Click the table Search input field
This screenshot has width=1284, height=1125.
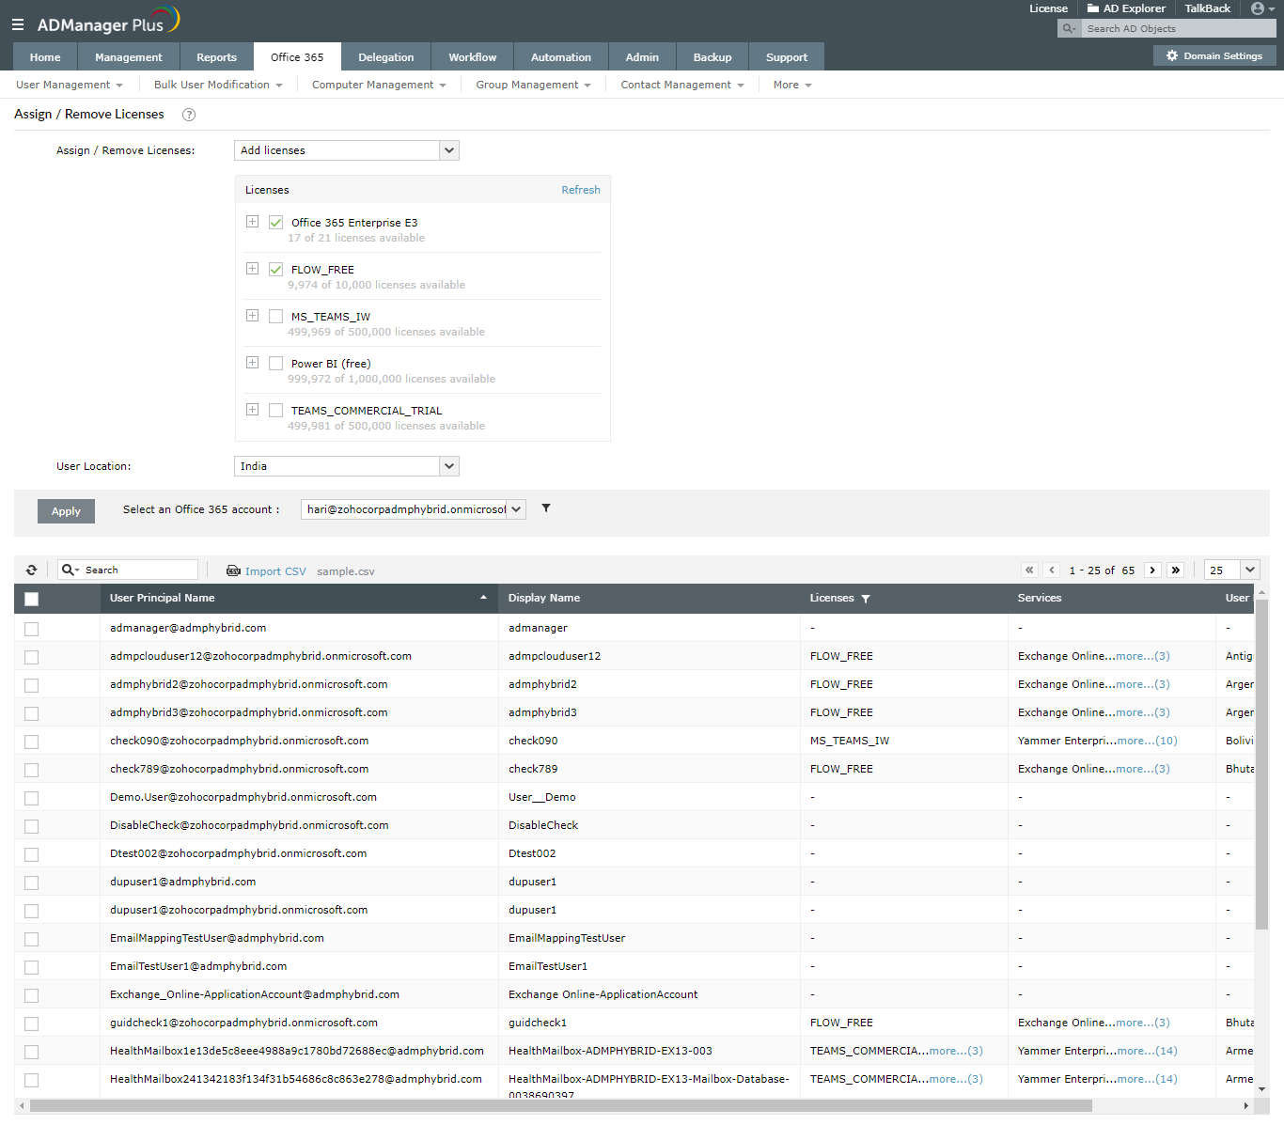point(139,570)
